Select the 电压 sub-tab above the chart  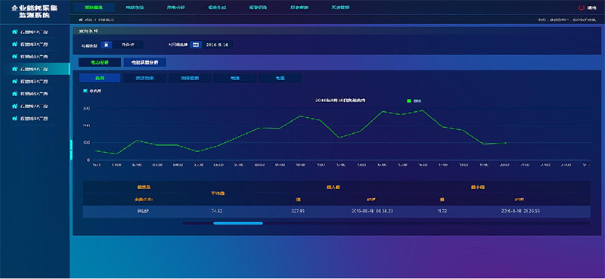pyautogui.click(x=280, y=79)
